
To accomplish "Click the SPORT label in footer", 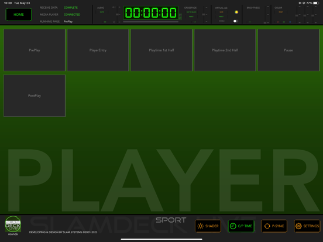I will click(x=171, y=220).
